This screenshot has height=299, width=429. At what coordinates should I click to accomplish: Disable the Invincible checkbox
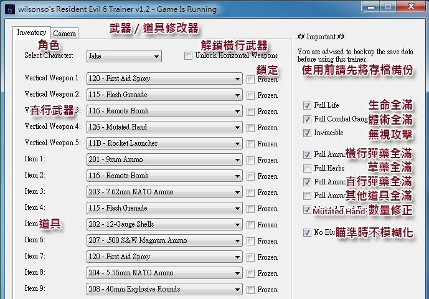click(x=307, y=133)
